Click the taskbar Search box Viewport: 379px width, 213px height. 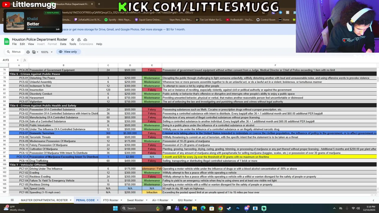142,208
